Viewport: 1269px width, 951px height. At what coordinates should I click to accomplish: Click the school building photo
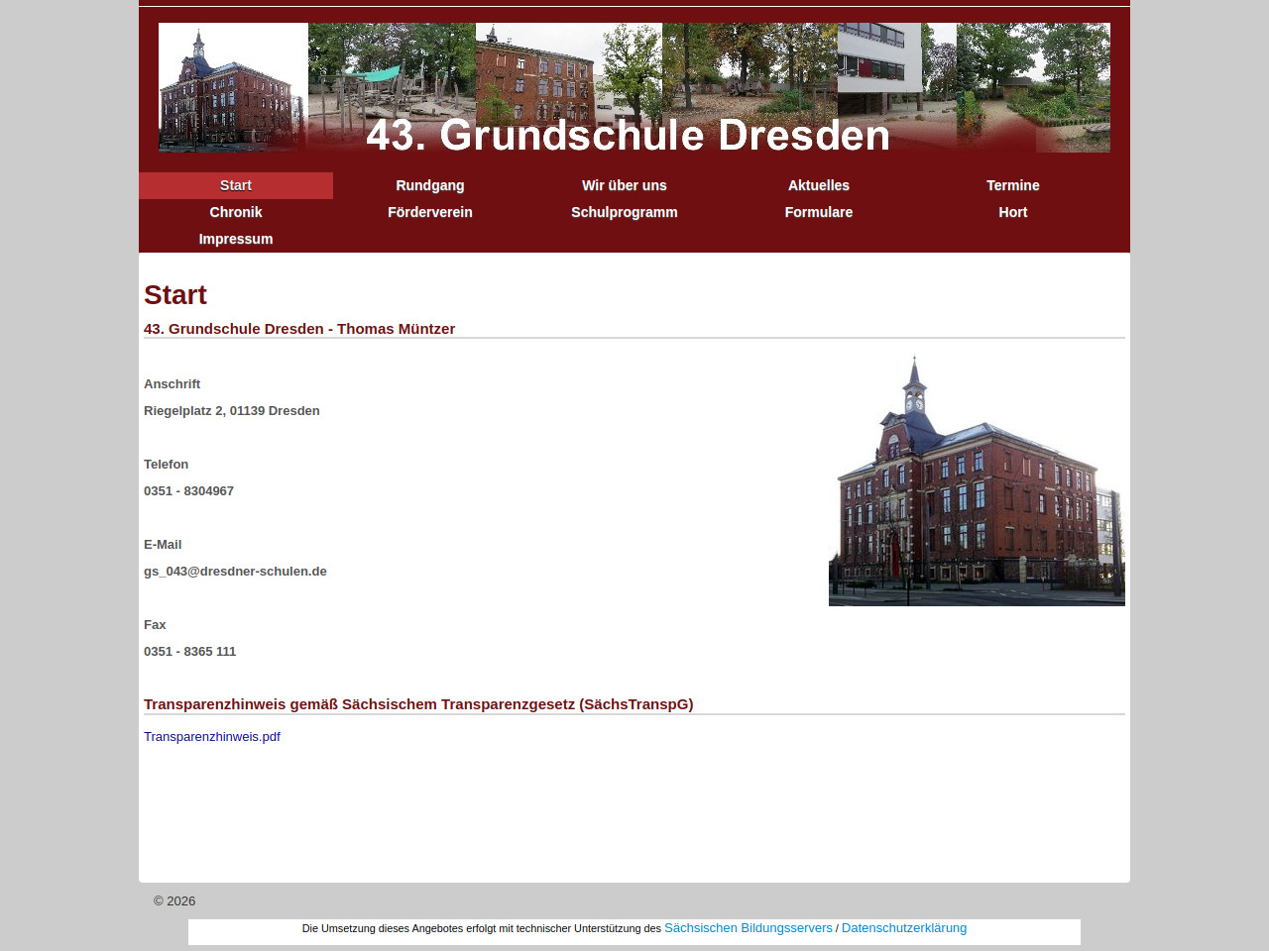[977, 481]
